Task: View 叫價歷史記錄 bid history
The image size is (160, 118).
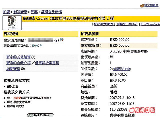Action: pos(122,69)
